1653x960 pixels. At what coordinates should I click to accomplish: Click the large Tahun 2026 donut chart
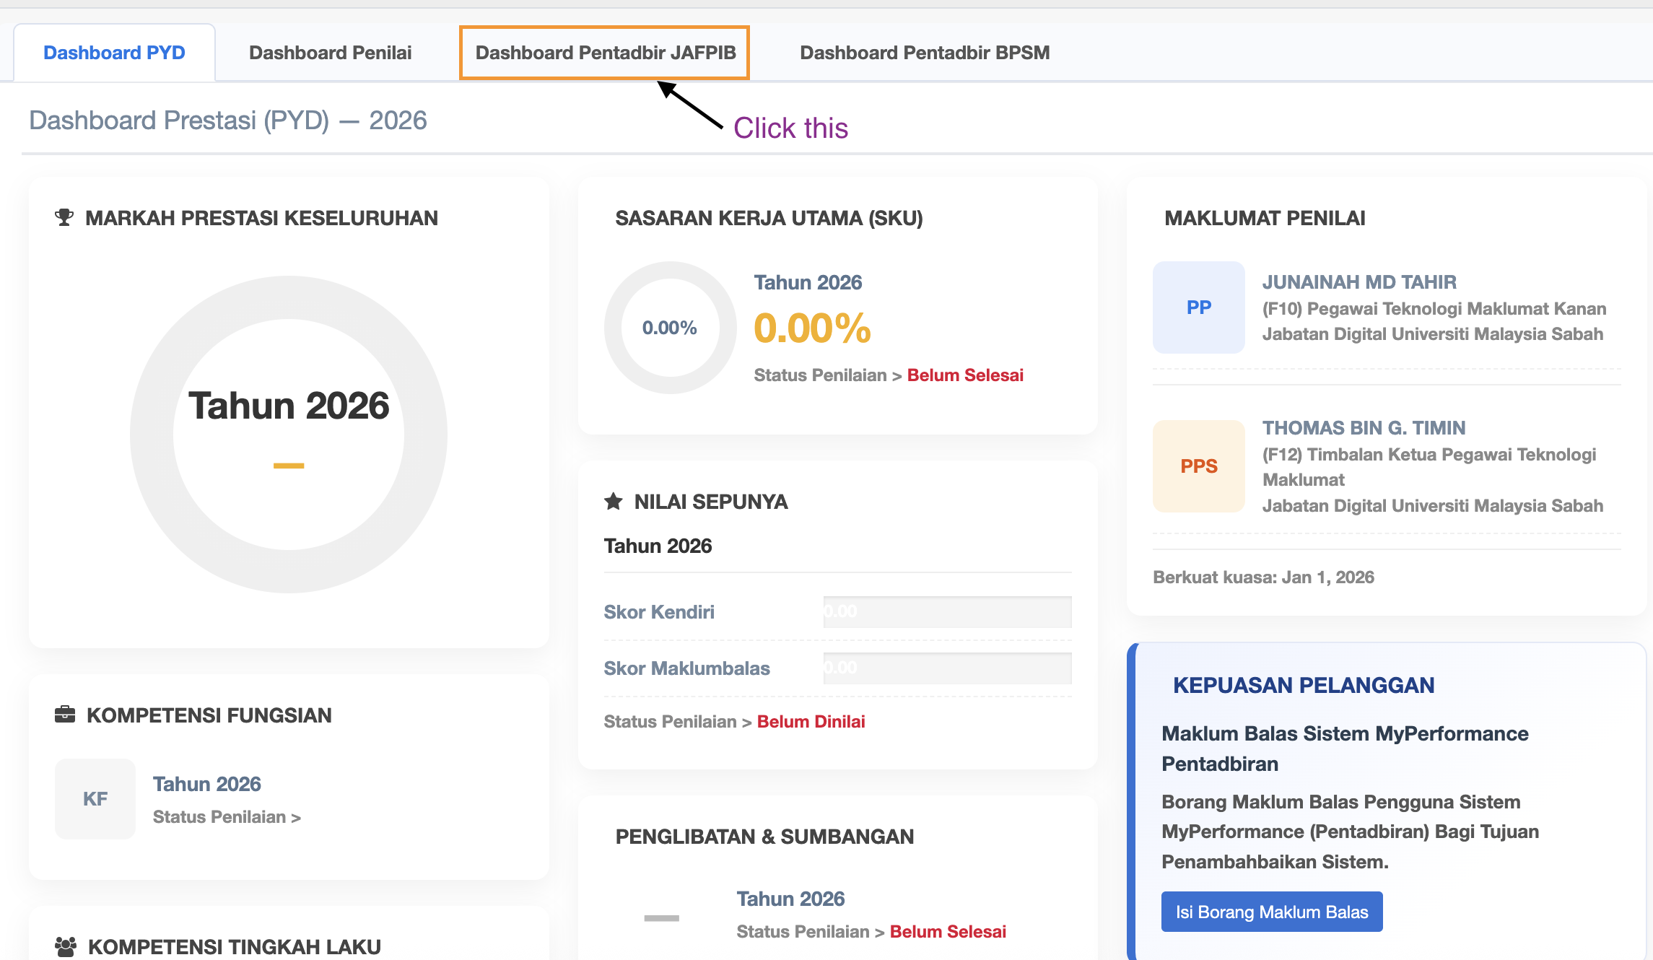(289, 435)
